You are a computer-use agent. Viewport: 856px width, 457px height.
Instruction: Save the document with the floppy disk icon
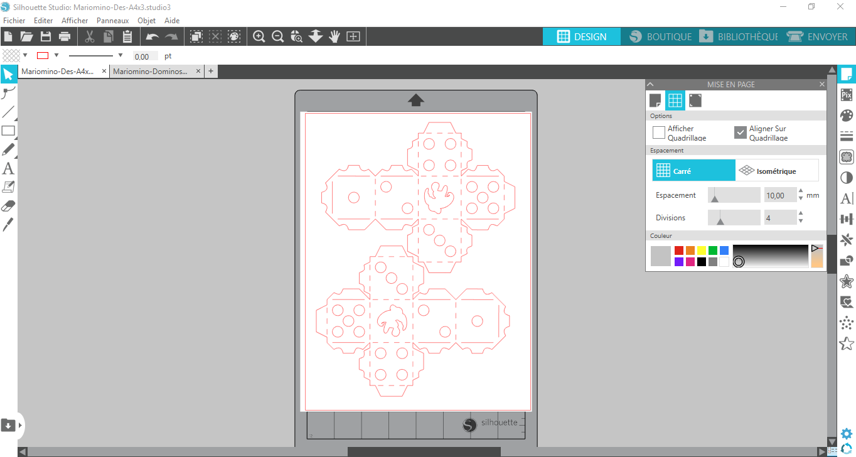[x=46, y=36]
